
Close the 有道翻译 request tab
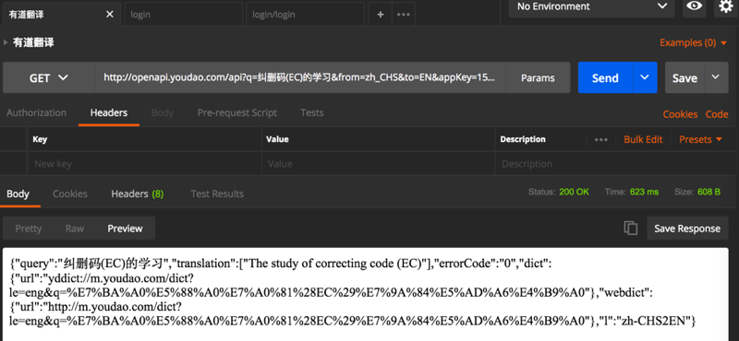pyautogui.click(x=110, y=14)
